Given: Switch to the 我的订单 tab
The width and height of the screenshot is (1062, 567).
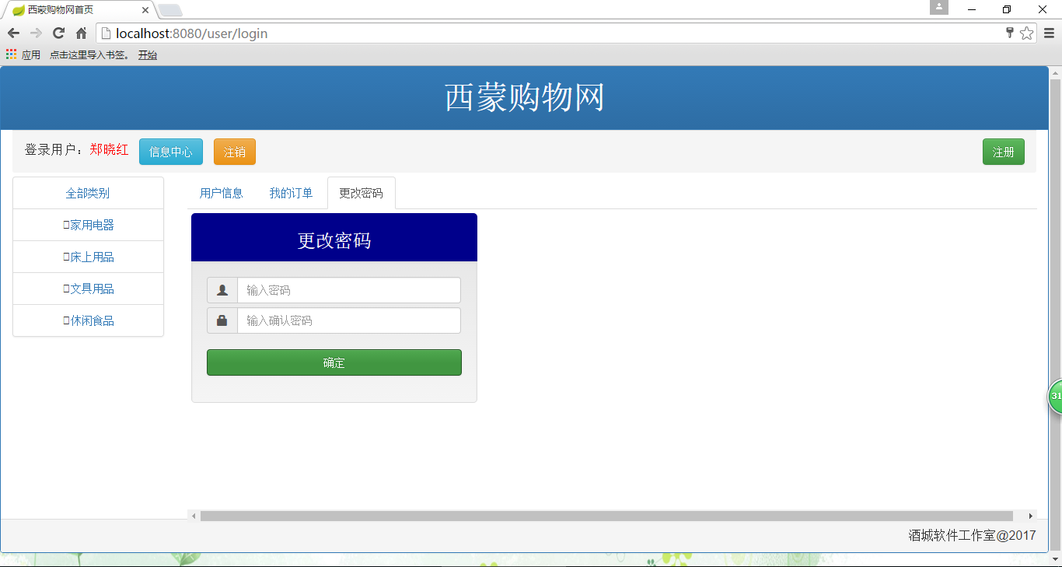Looking at the screenshot, I should click(x=291, y=193).
